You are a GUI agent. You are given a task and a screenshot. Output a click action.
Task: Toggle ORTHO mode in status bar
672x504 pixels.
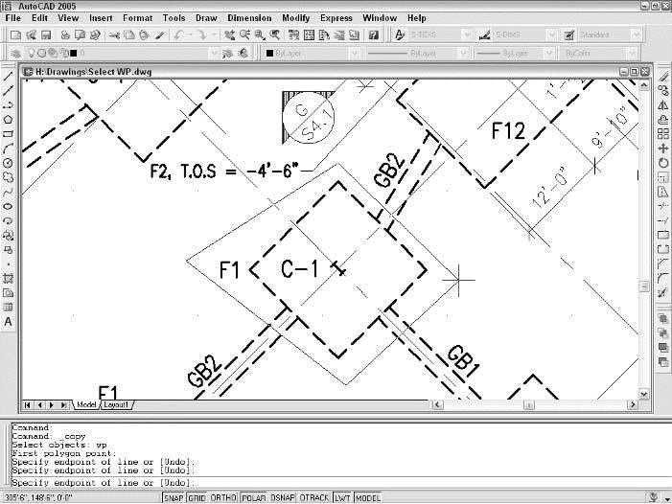pyautogui.click(x=223, y=498)
